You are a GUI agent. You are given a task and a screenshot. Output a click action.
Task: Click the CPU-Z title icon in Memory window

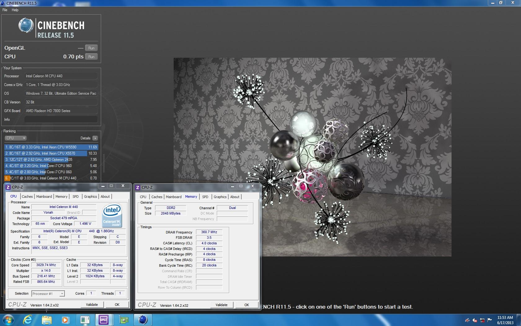point(138,187)
